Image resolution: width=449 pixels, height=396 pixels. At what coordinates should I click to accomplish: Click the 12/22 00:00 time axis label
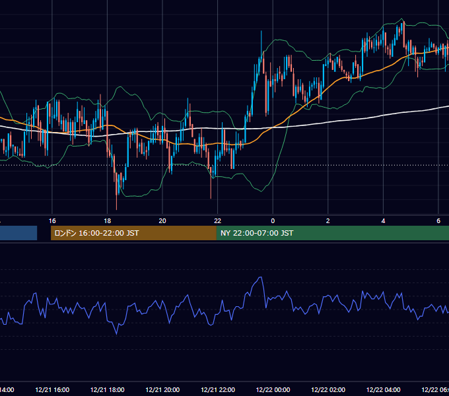(273, 389)
